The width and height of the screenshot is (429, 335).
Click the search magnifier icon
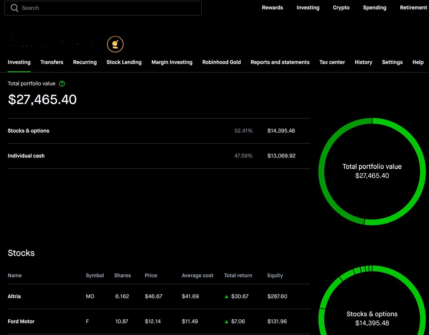tap(14, 8)
